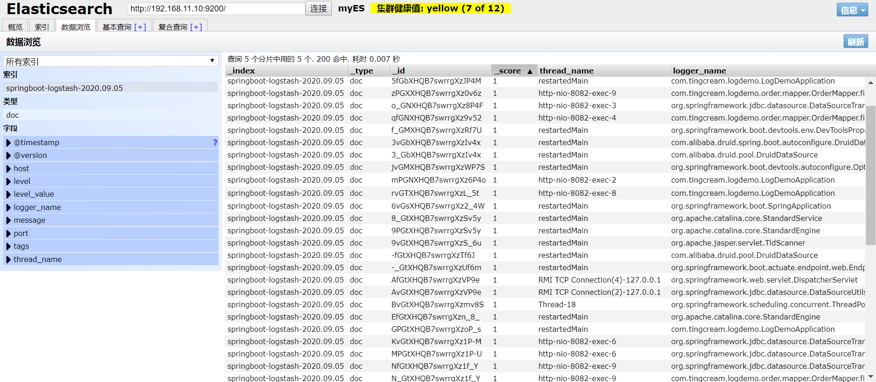Click the results scrollbar up arrow
The height and width of the screenshot is (382, 876).
pos(871,83)
